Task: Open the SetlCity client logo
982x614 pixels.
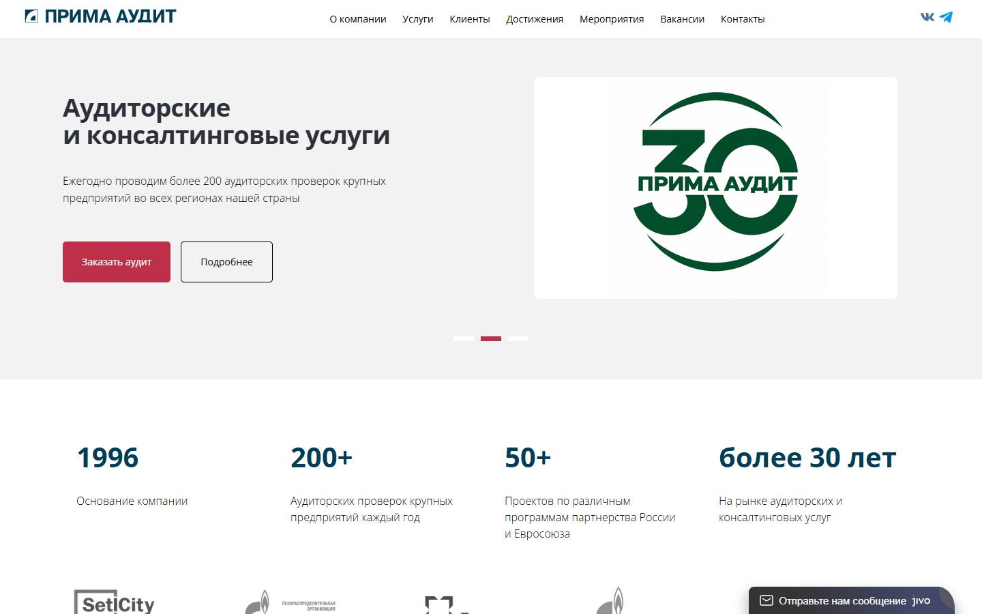Action: coord(115,602)
